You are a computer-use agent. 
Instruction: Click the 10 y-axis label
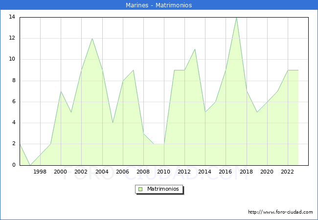pos(12,59)
